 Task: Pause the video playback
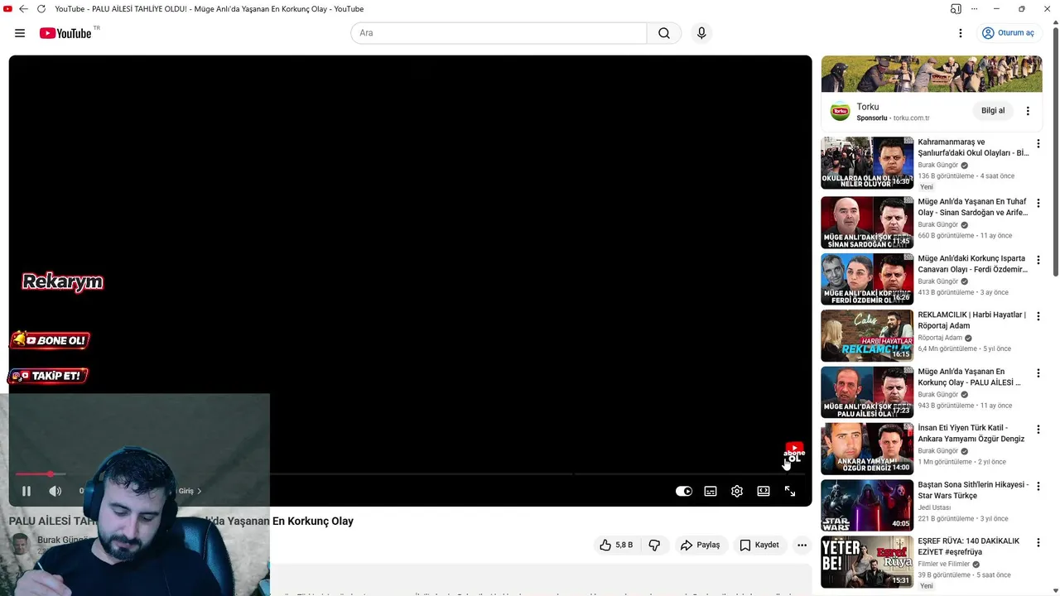26,491
